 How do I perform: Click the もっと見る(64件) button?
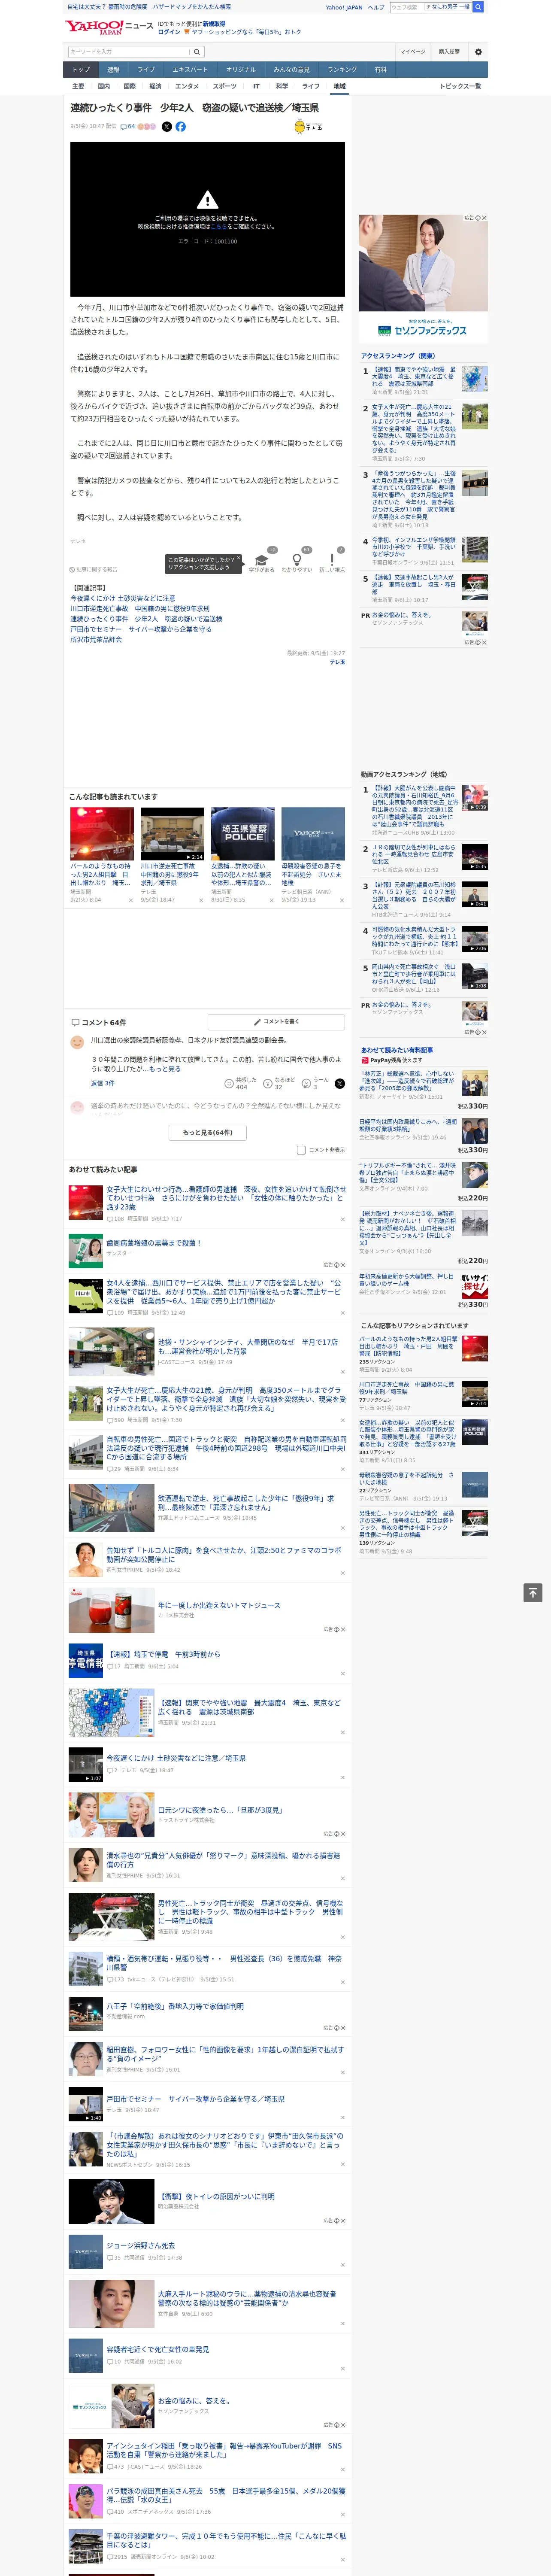pos(208,1132)
